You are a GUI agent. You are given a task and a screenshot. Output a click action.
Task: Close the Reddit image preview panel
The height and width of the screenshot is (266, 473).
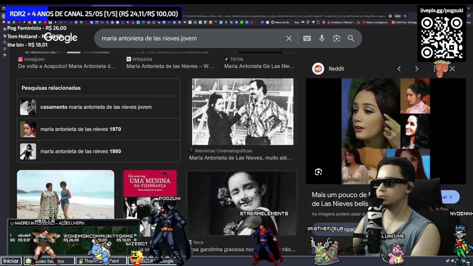[x=452, y=69]
